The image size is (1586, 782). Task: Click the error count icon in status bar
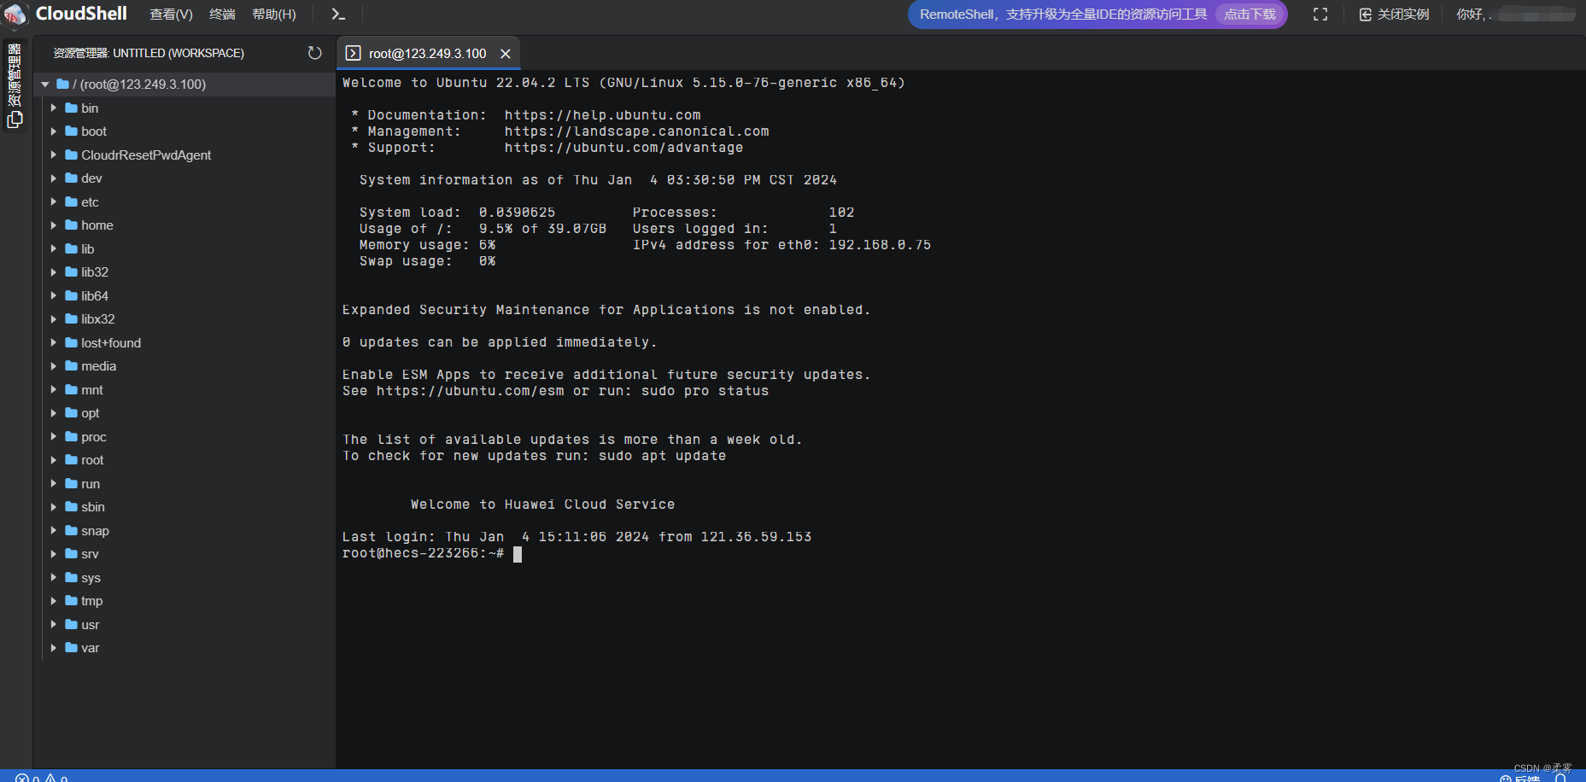coord(21,778)
